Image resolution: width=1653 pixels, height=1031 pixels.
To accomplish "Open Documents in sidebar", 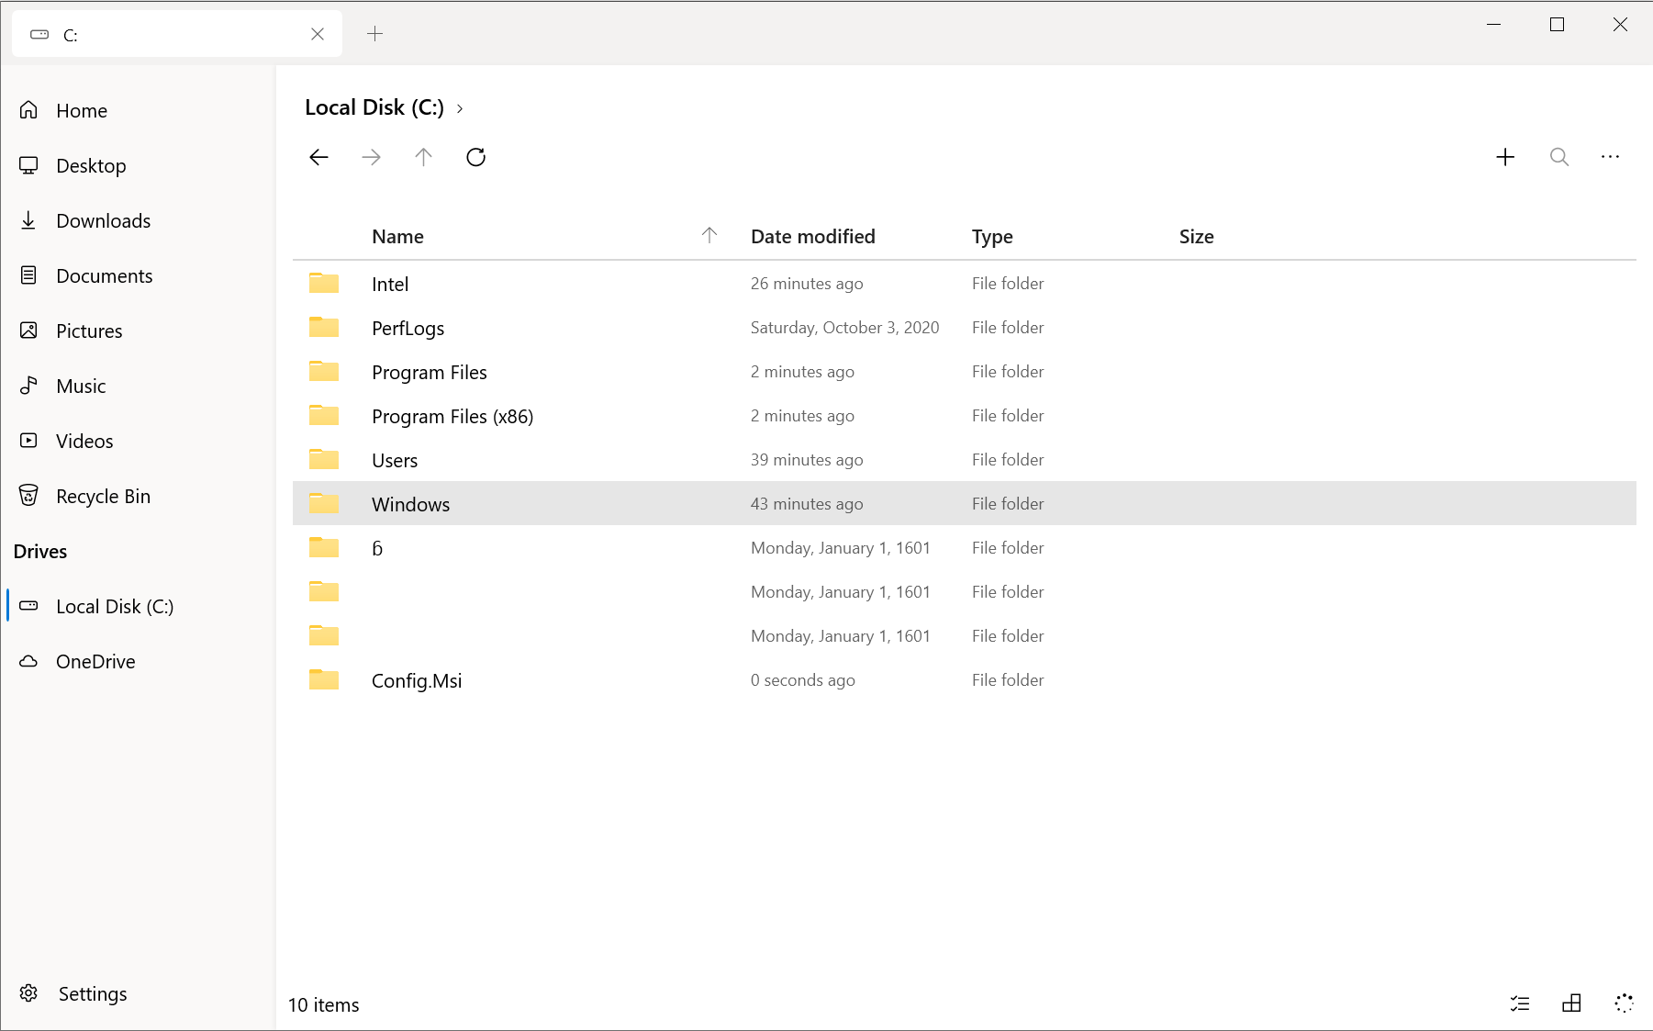I will coord(138,275).
